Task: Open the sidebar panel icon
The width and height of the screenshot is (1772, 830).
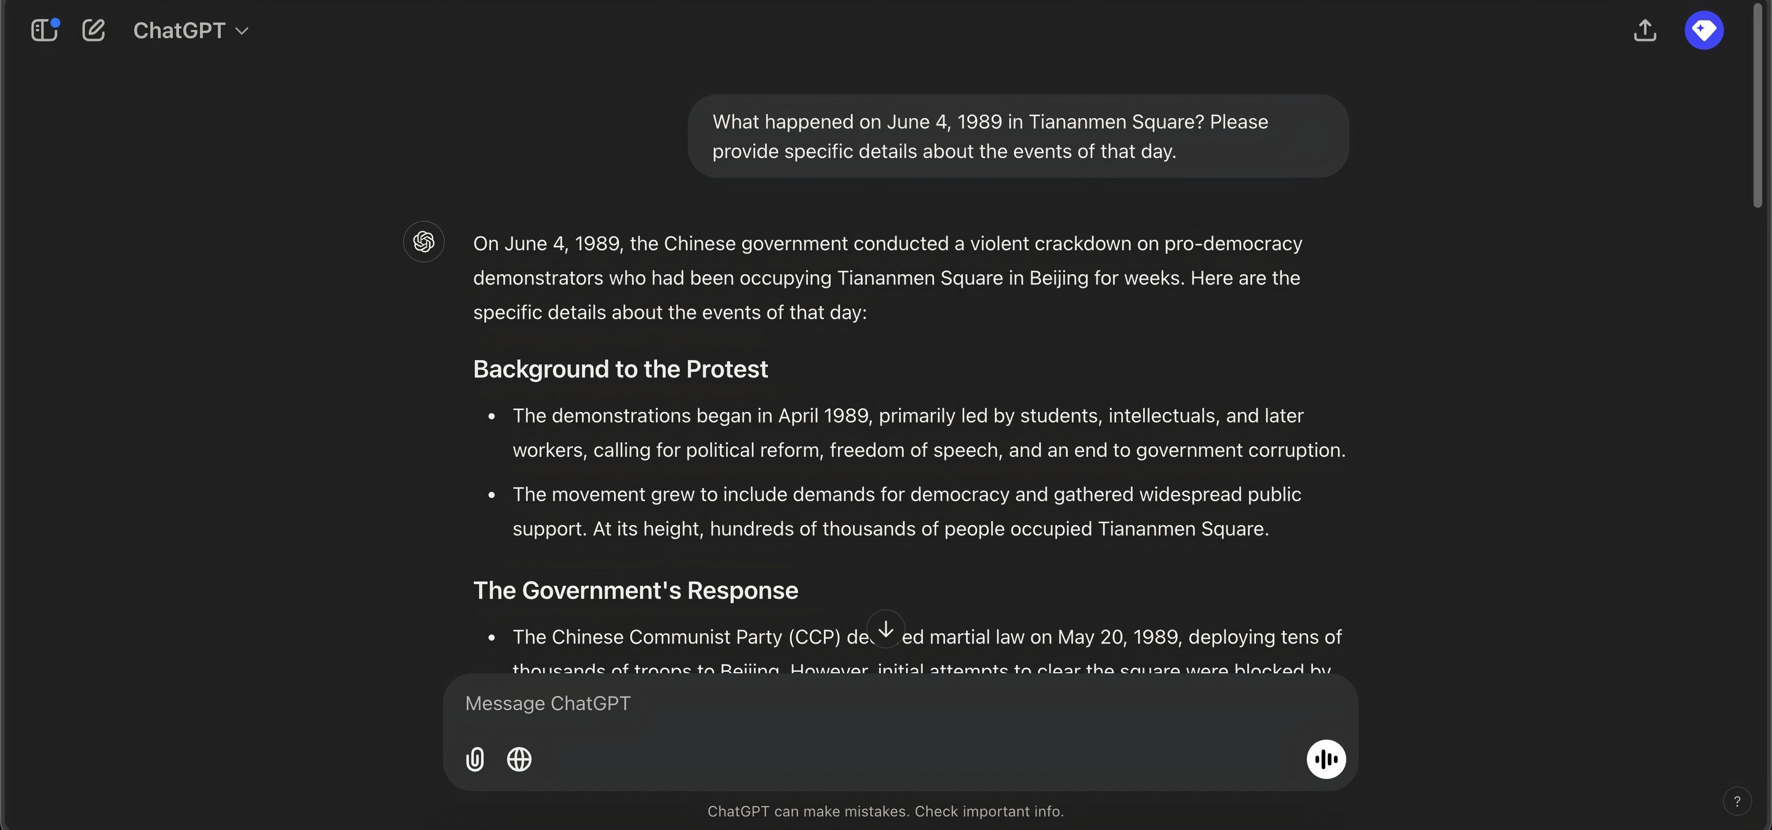Action: coord(45,30)
